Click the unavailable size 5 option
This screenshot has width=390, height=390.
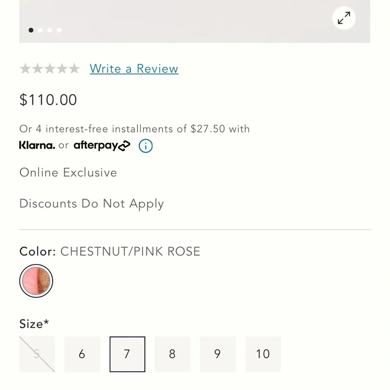coord(37,354)
